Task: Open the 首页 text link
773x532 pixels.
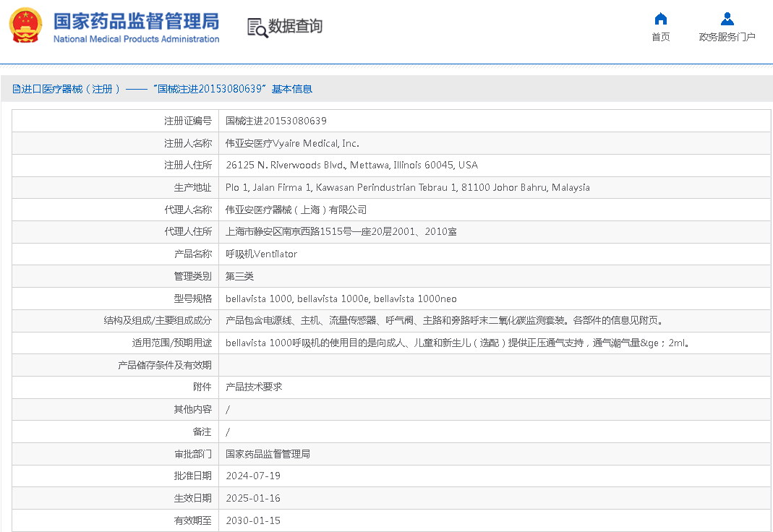Action: pyautogui.click(x=660, y=37)
